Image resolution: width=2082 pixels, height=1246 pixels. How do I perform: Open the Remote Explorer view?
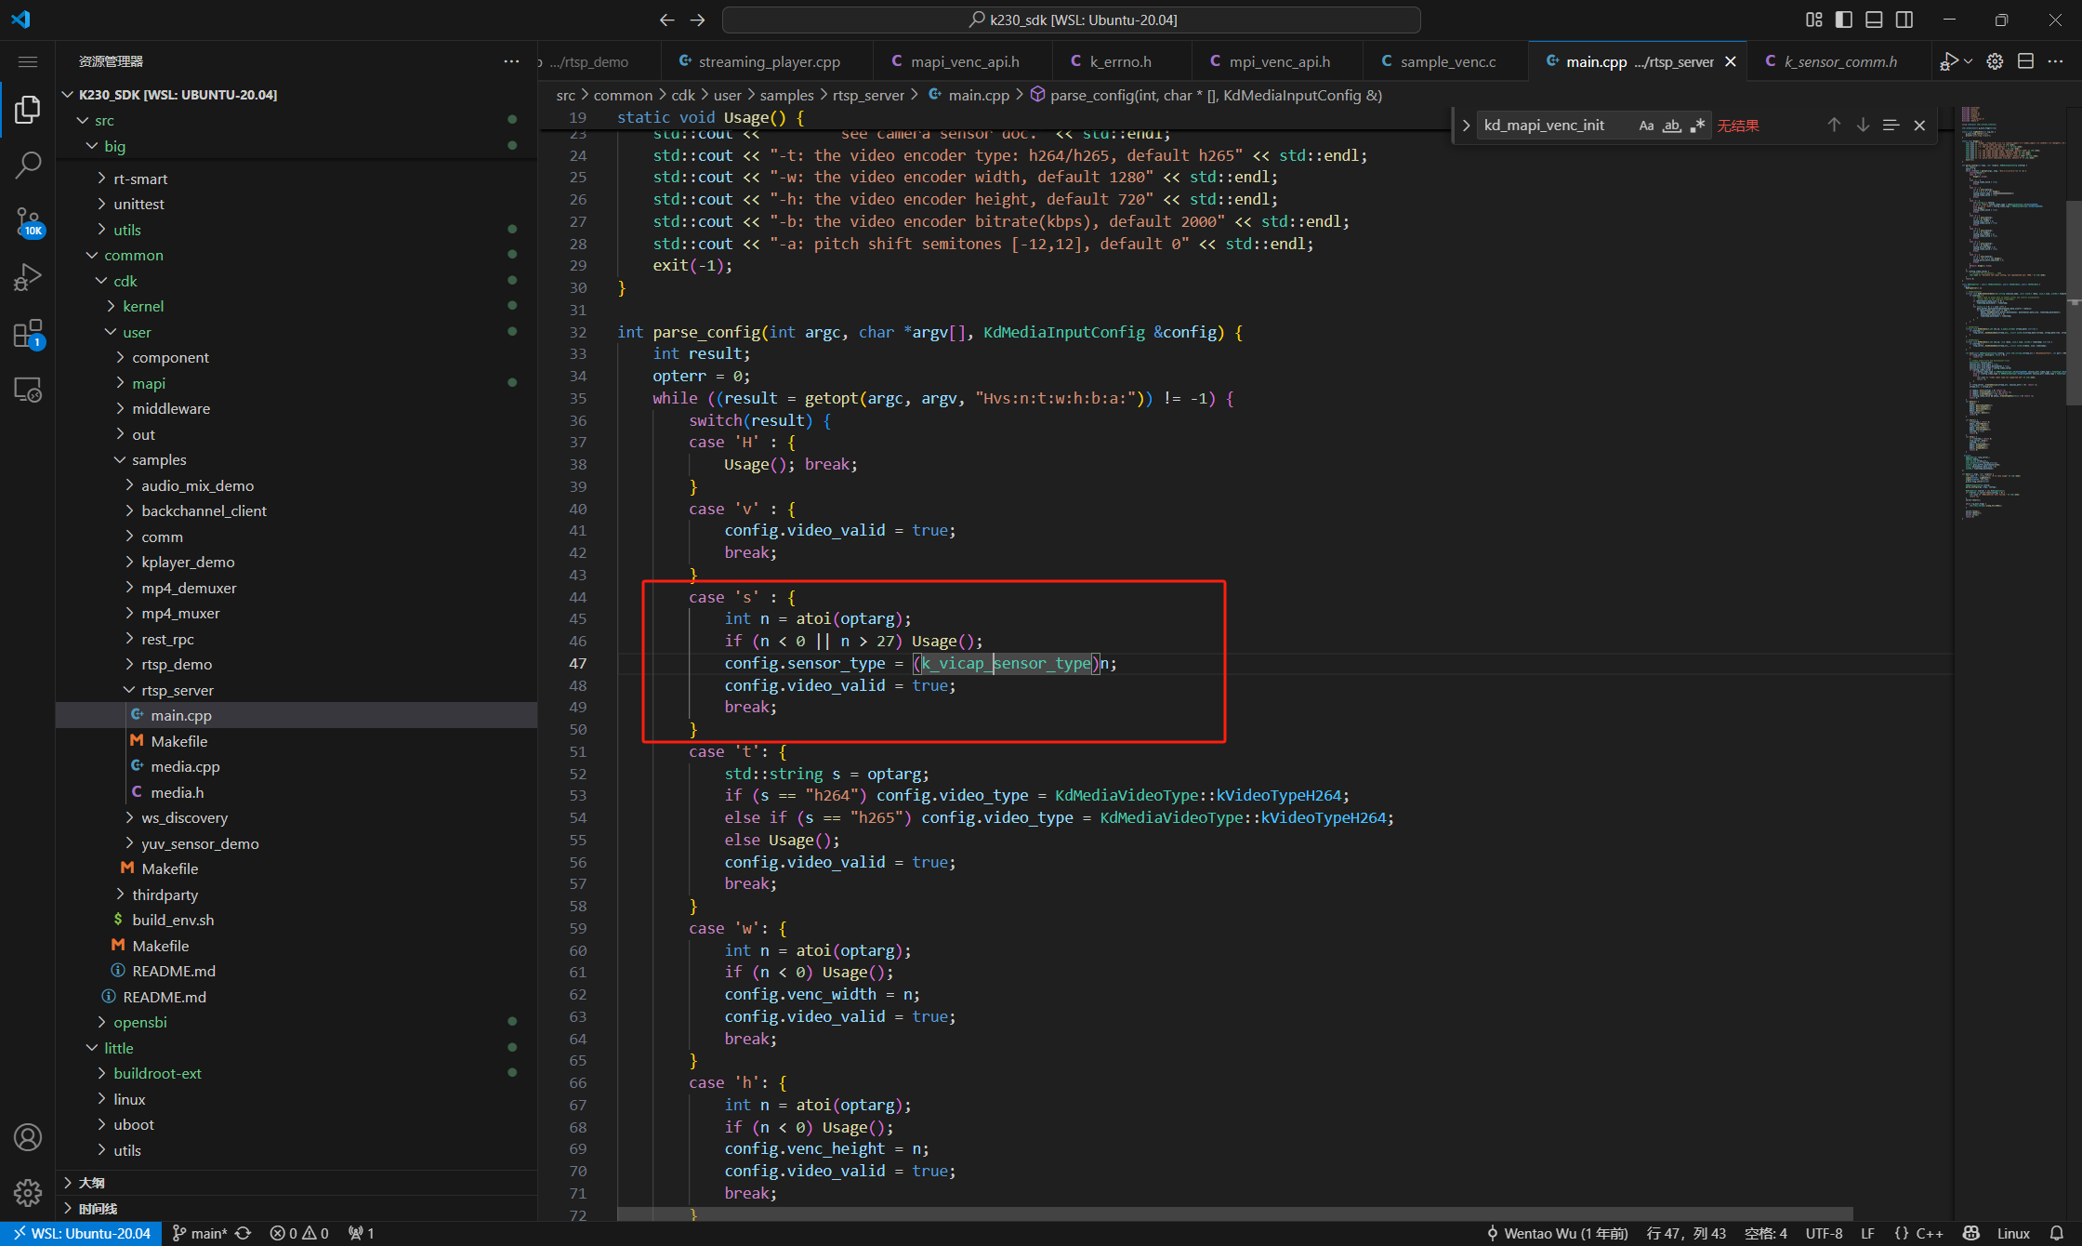(28, 389)
